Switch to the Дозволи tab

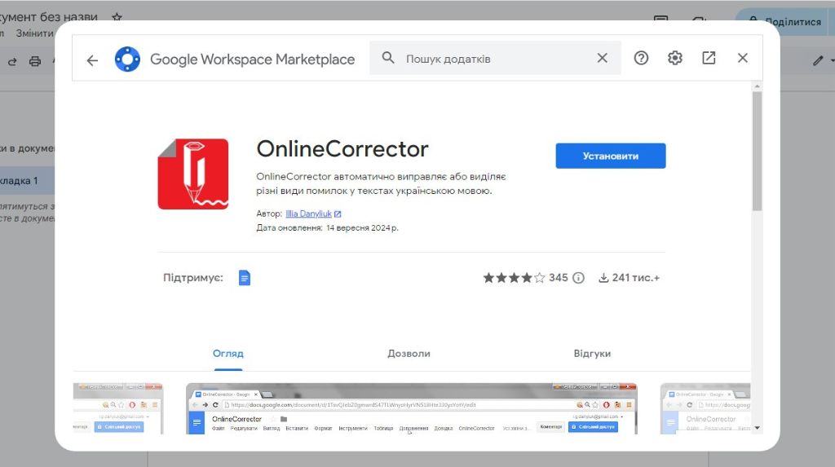409,354
